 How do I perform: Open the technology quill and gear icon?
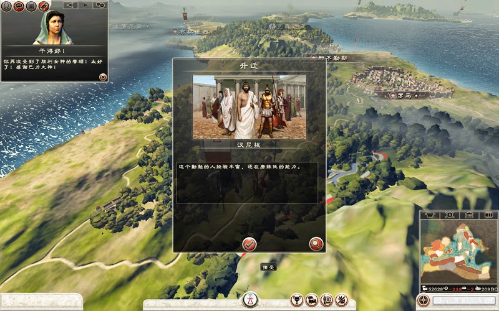(326, 300)
